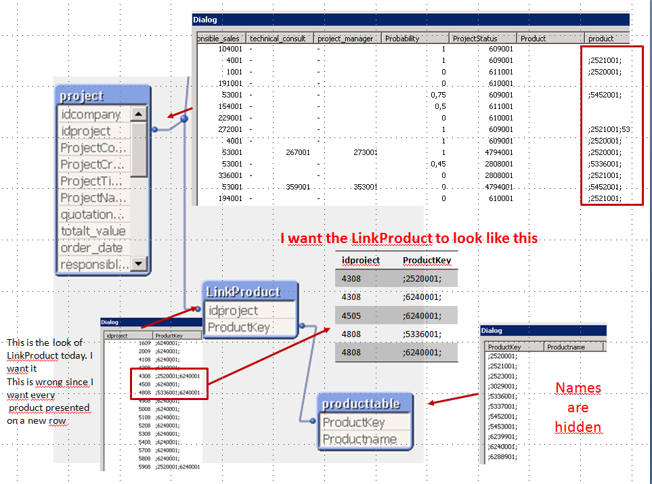Select the ProductKey field in LinkProduct table
Image resolution: width=652 pixels, height=484 pixels.
click(x=250, y=327)
